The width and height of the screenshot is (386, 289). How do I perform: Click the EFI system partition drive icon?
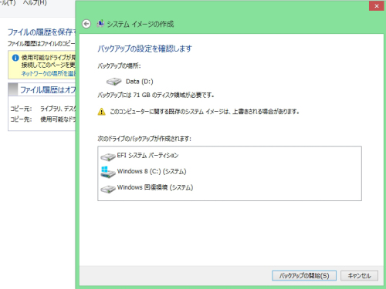point(108,156)
